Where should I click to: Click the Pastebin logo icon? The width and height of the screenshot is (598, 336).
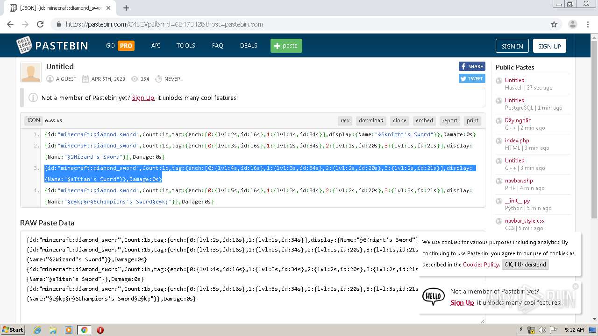[x=24, y=45]
